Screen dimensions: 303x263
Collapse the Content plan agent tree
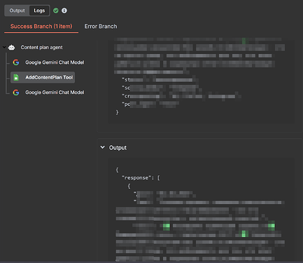(4, 47)
